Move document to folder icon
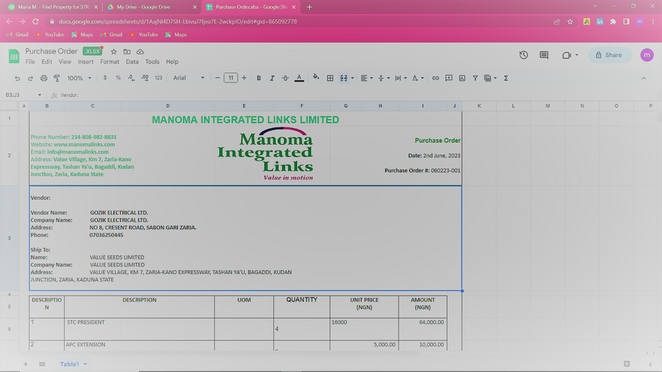 pos(127,52)
